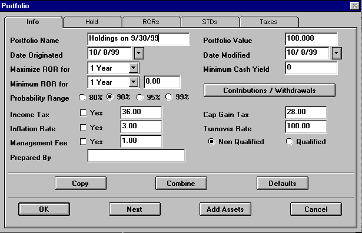Restore values with Defaults button
This screenshot has height=233, width=362.
(x=283, y=184)
